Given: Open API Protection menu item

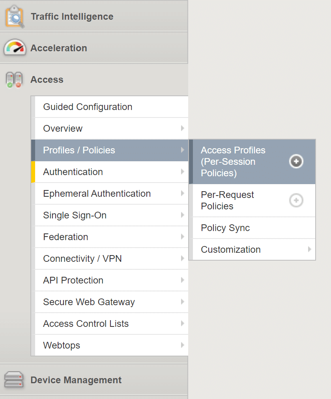Looking at the screenshot, I should (73, 280).
